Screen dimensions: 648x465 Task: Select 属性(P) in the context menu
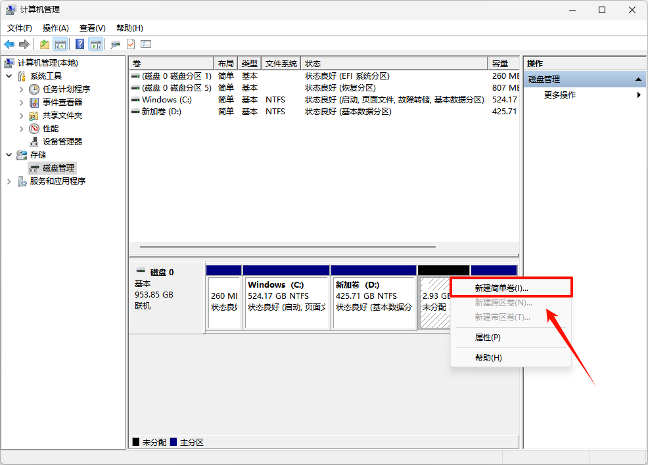[x=488, y=337]
